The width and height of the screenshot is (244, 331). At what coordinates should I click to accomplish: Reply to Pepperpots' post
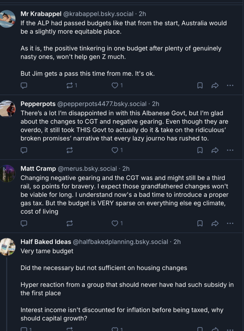(24, 150)
